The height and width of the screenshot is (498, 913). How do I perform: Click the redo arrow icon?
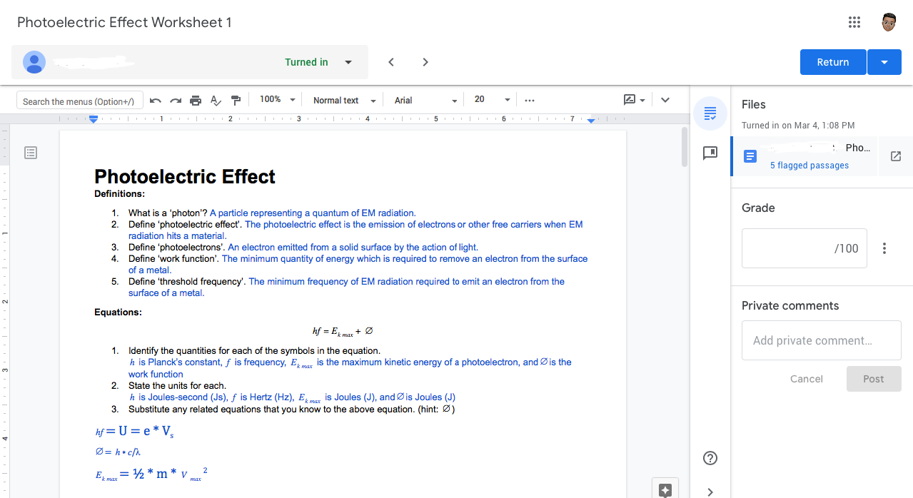[176, 101]
